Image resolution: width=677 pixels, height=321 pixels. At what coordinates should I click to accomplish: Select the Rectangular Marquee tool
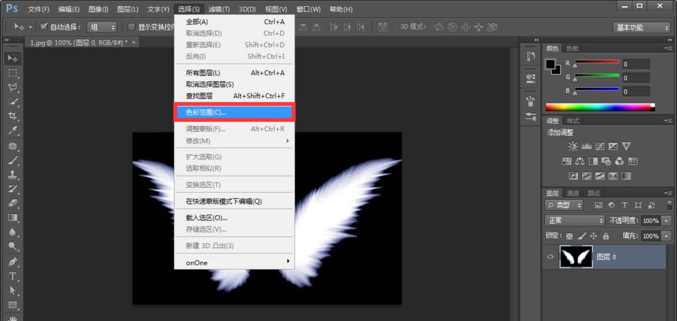pyautogui.click(x=13, y=73)
